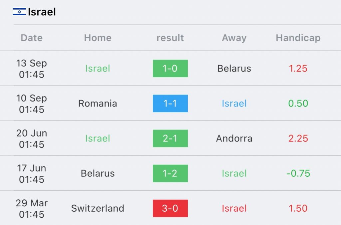Open the Israel team heading
Viewport: 341px width, 225px height.
coord(42,12)
